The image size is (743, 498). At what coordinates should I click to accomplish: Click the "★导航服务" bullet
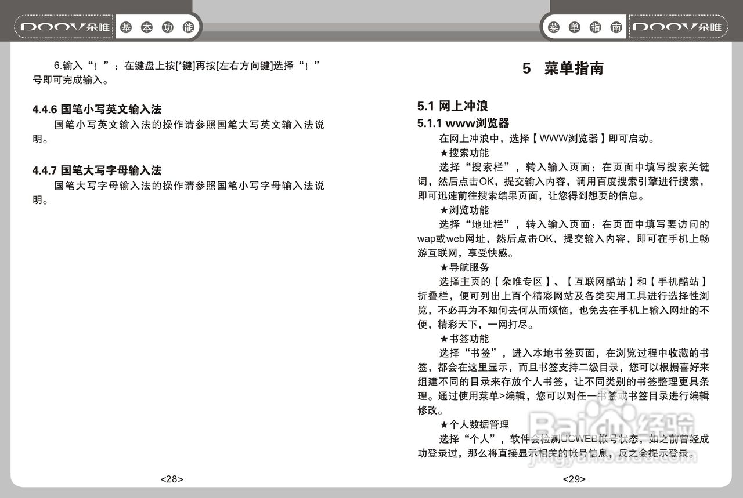click(x=464, y=267)
